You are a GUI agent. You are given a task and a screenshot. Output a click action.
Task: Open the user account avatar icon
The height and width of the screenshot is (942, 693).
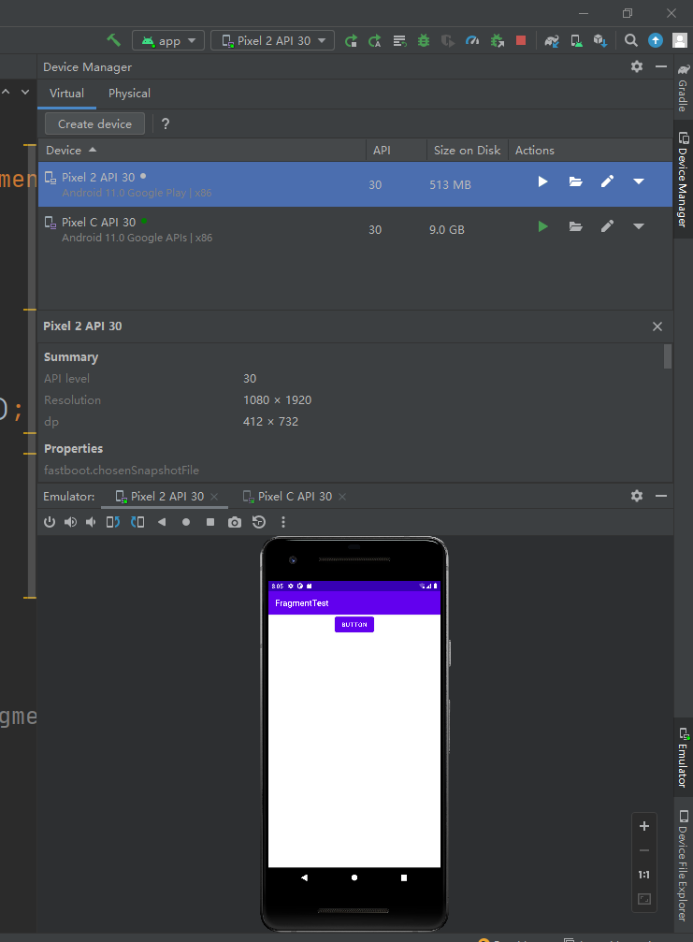(680, 40)
